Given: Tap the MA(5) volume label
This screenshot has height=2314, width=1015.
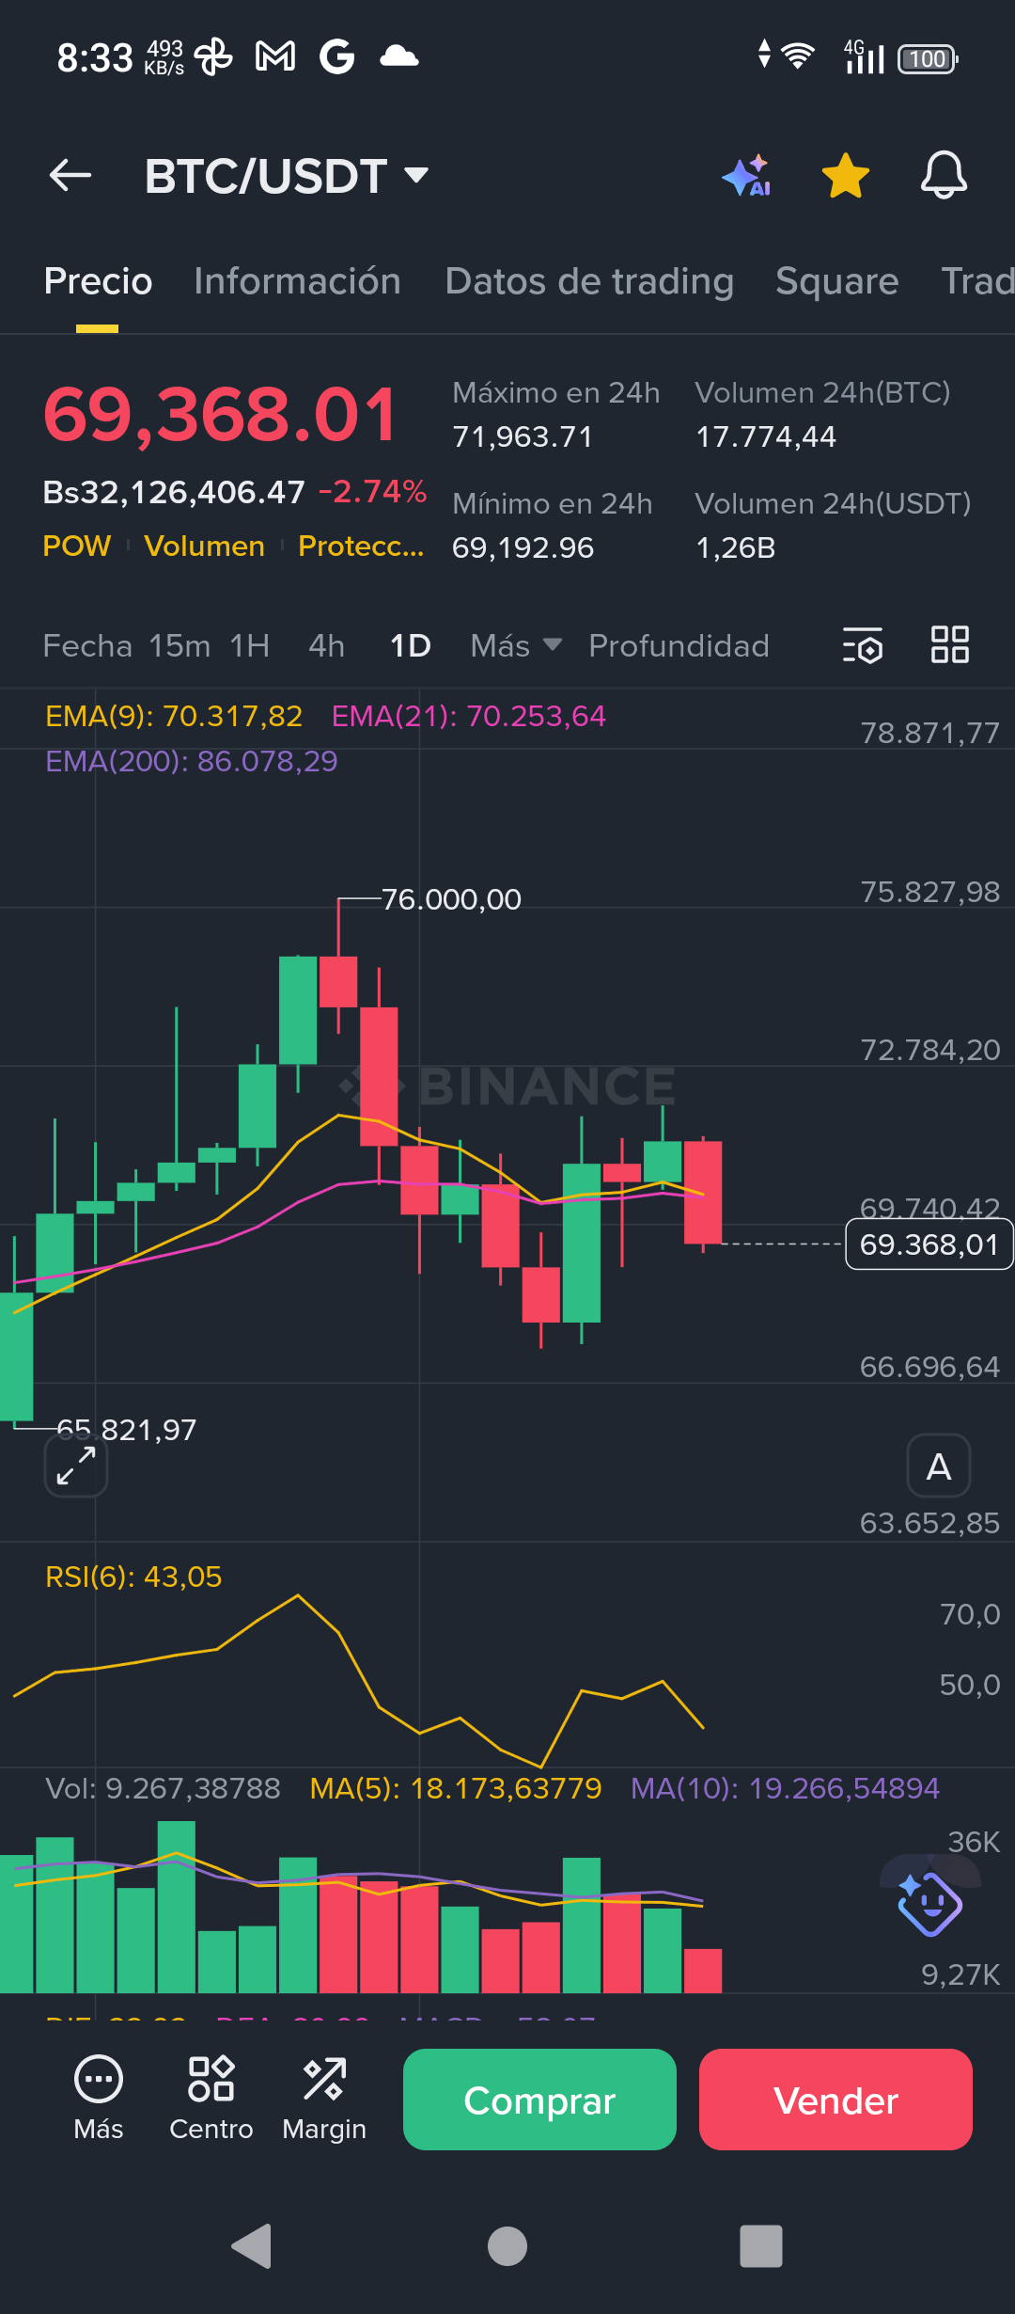Looking at the screenshot, I should click(x=456, y=1787).
